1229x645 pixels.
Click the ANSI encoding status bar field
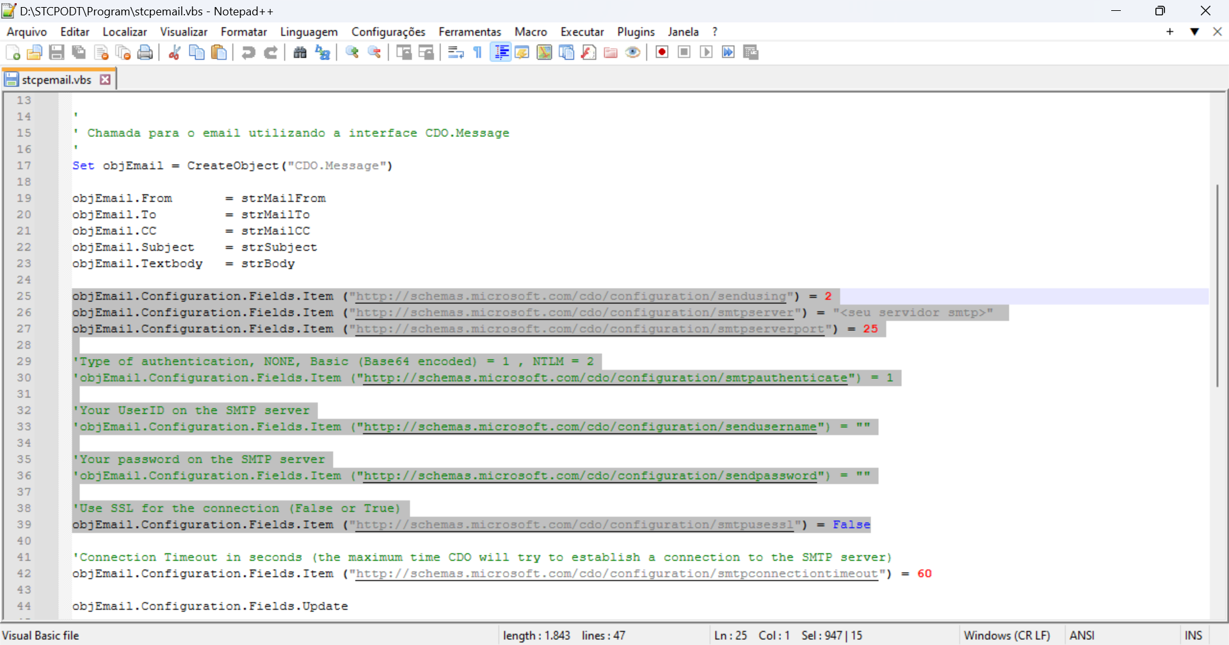1082,635
